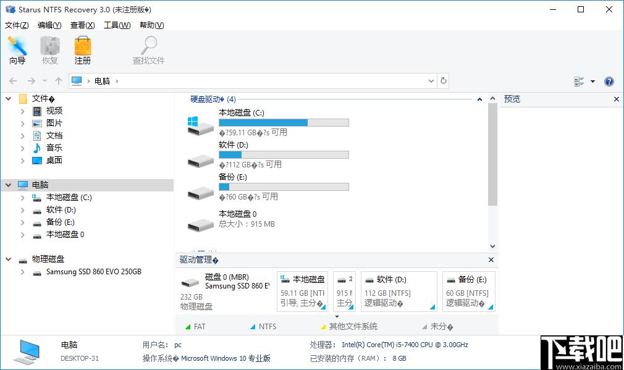Click the FAT legend entry
Viewport: 624px width, 370px height.
[x=195, y=327]
